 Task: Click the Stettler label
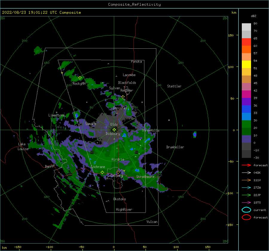pyautogui.click(x=174, y=86)
